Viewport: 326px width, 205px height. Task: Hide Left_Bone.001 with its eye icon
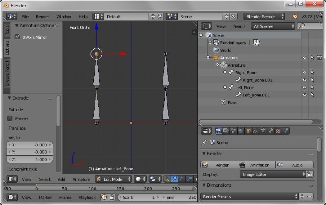[x=304, y=95]
